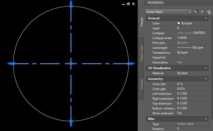Switch to the Display tab
The image size is (213, 131).
coord(141,84)
